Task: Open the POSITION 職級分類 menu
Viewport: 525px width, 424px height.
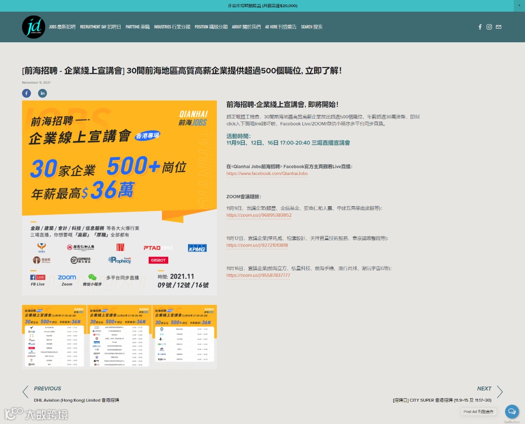Action: pos(211,27)
